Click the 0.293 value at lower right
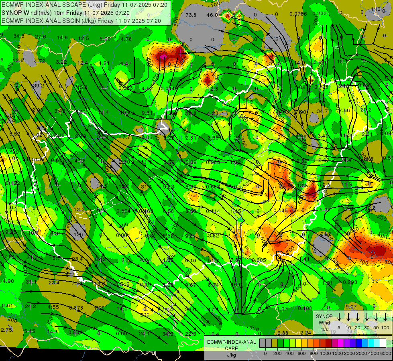Image resolution: width=393 pixels, height=361 pixels. tap(350, 282)
